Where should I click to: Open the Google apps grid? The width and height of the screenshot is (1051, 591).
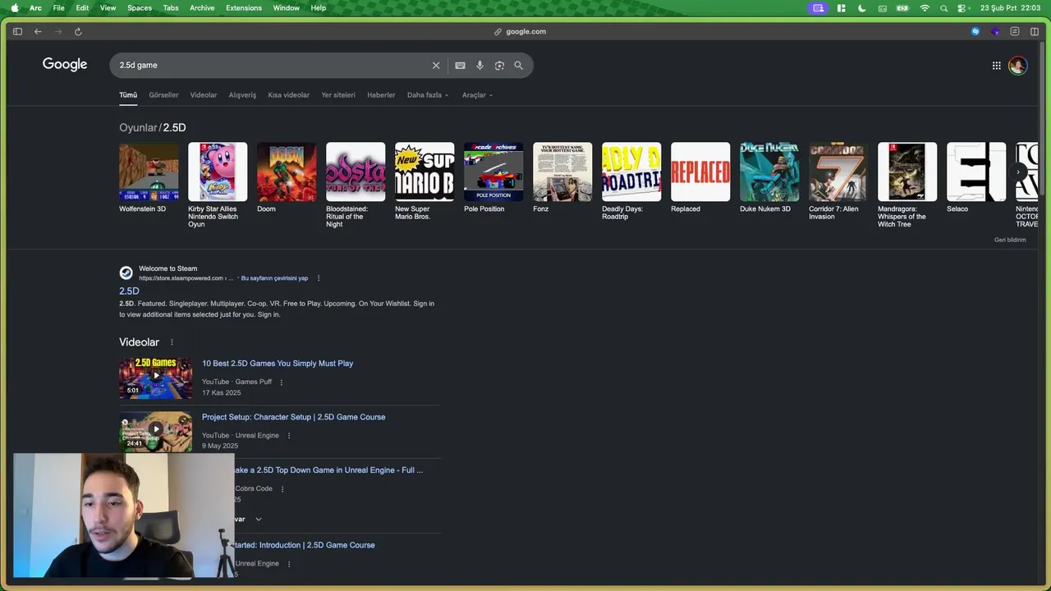pos(996,66)
